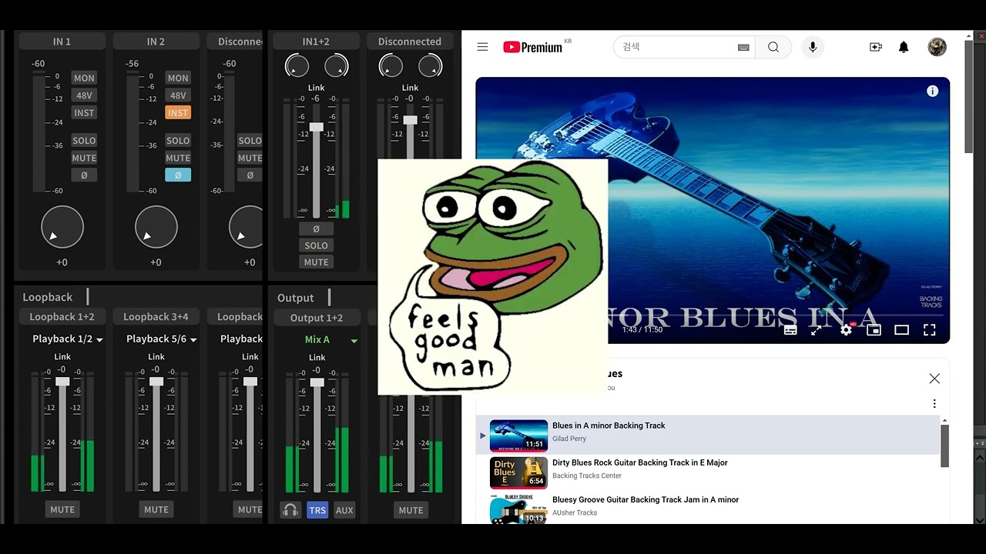Toggle Link on Loopback 1+2 channel
Image resolution: width=986 pixels, height=554 pixels.
(x=62, y=357)
